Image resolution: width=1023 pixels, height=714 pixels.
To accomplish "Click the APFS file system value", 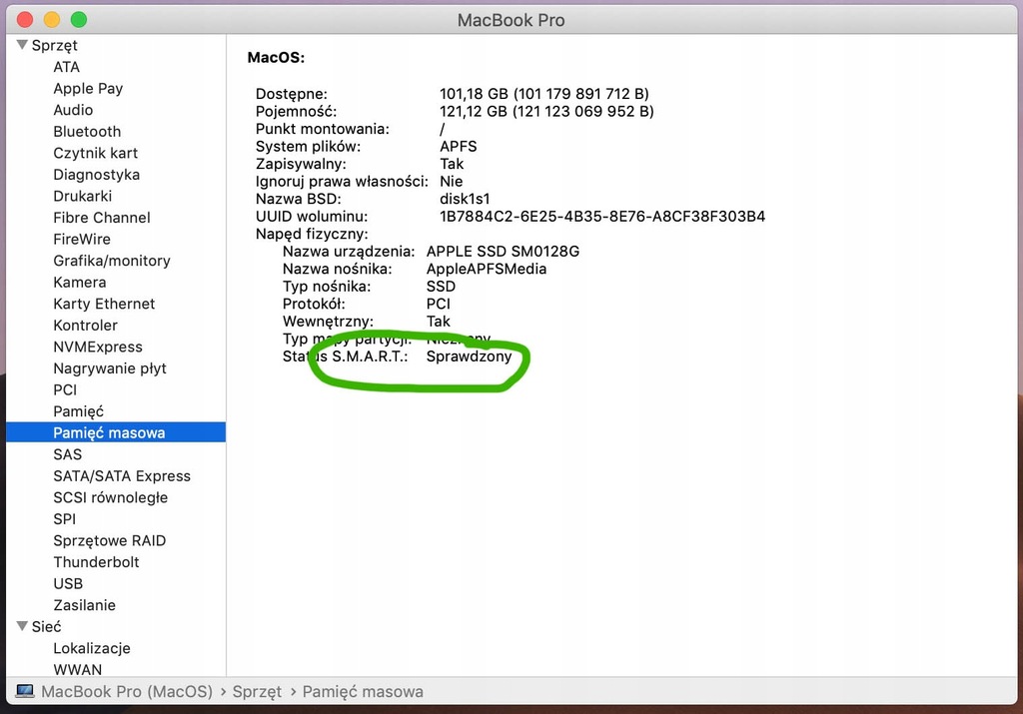I will pos(458,146).
